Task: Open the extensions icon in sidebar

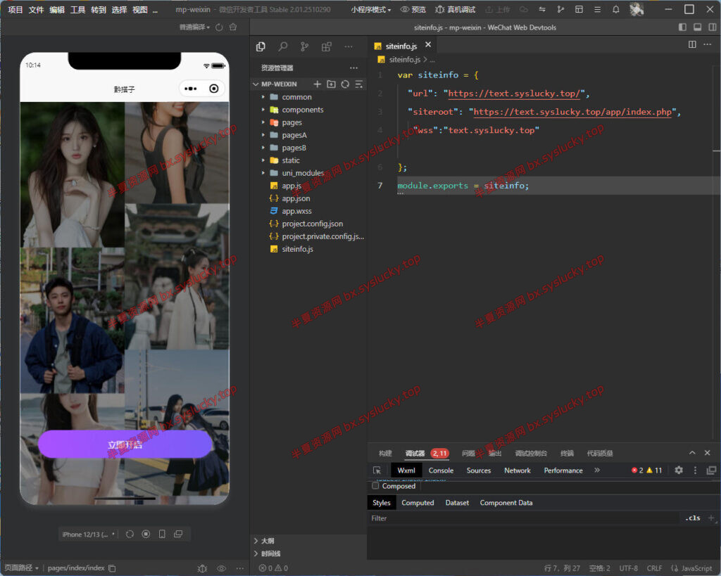Action: pos(327,46)
